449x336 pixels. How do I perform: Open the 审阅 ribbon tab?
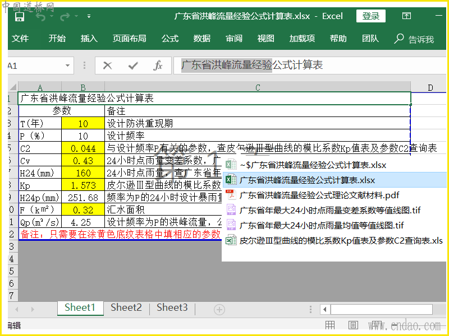[234, 38]
